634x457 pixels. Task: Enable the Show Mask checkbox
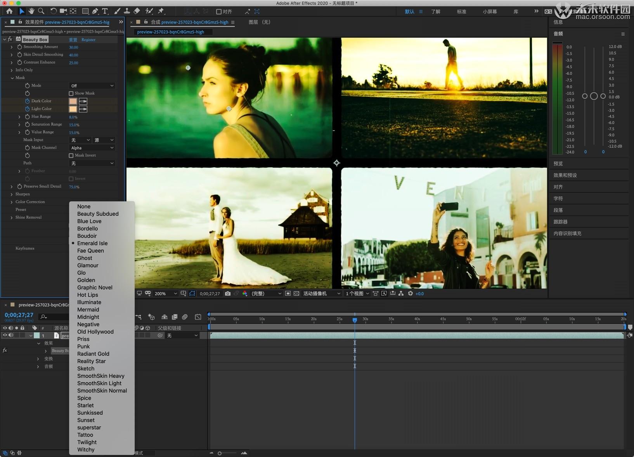pos(71,93)
